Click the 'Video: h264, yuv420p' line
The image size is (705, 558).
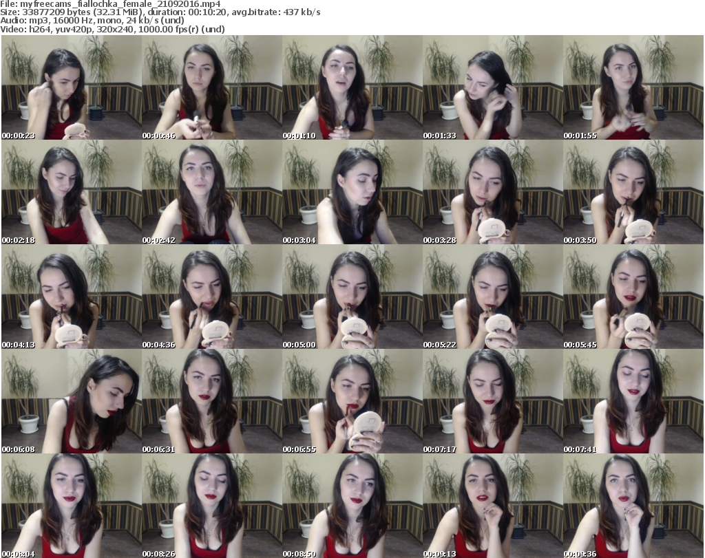(x=112, y=29)
